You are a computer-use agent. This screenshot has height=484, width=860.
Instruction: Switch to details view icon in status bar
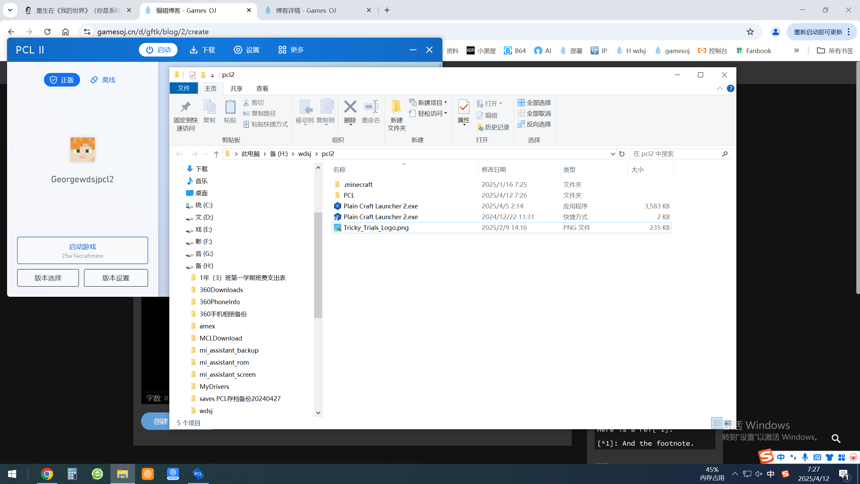(717, 423)
